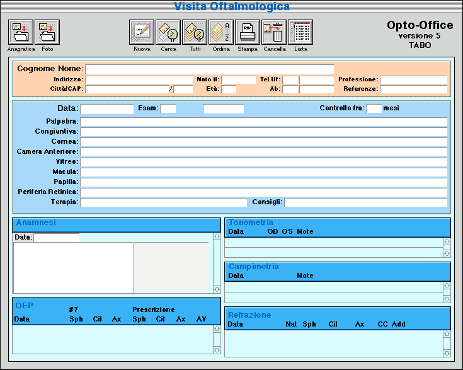Click the Indirizzo input field
This screenshot has width=463, height=370.
pos(139,80)
